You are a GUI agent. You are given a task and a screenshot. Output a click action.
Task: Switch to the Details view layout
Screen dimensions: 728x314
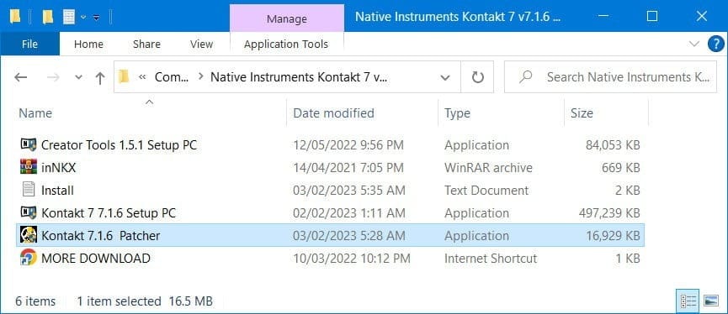point(688,301)
